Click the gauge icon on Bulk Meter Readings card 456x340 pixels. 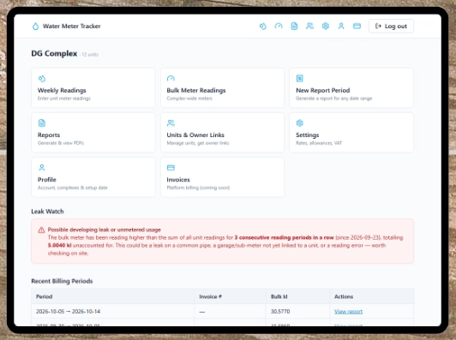click(171, 79)
